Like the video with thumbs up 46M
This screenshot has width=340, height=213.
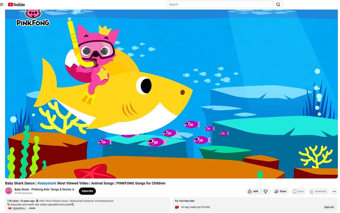point(253,191)
